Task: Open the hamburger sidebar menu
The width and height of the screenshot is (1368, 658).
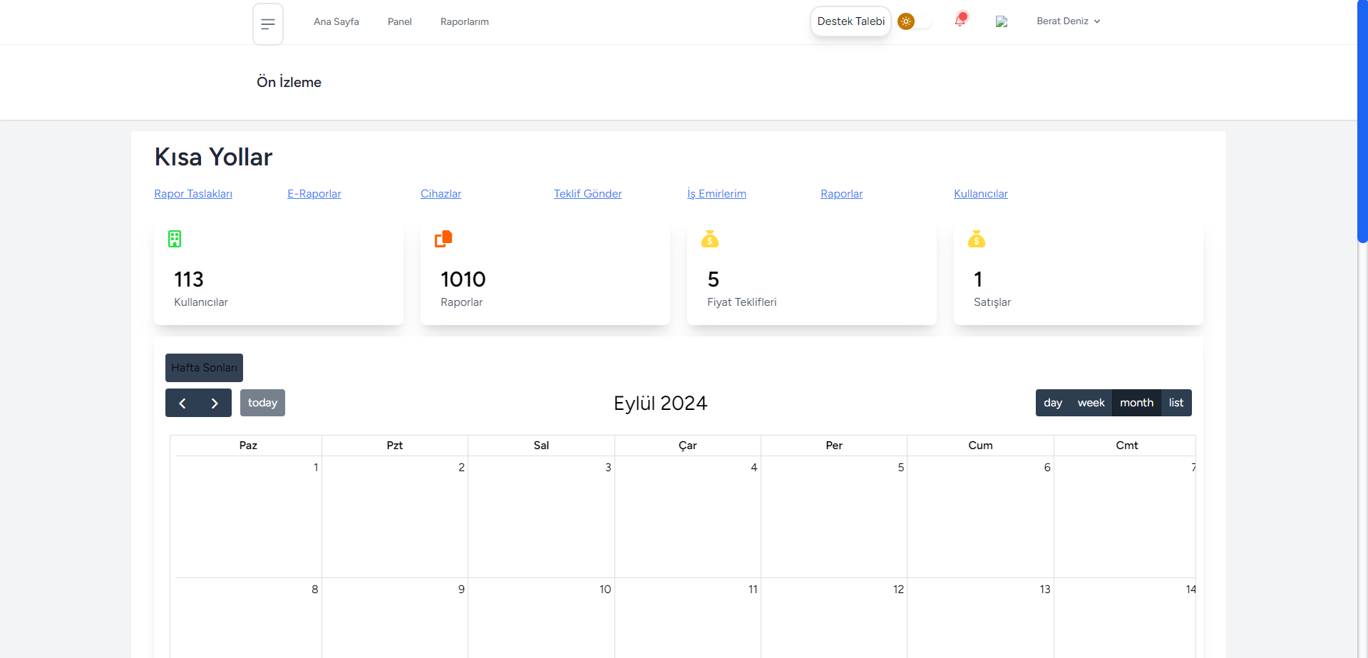Action: click(x=268, y=24)
